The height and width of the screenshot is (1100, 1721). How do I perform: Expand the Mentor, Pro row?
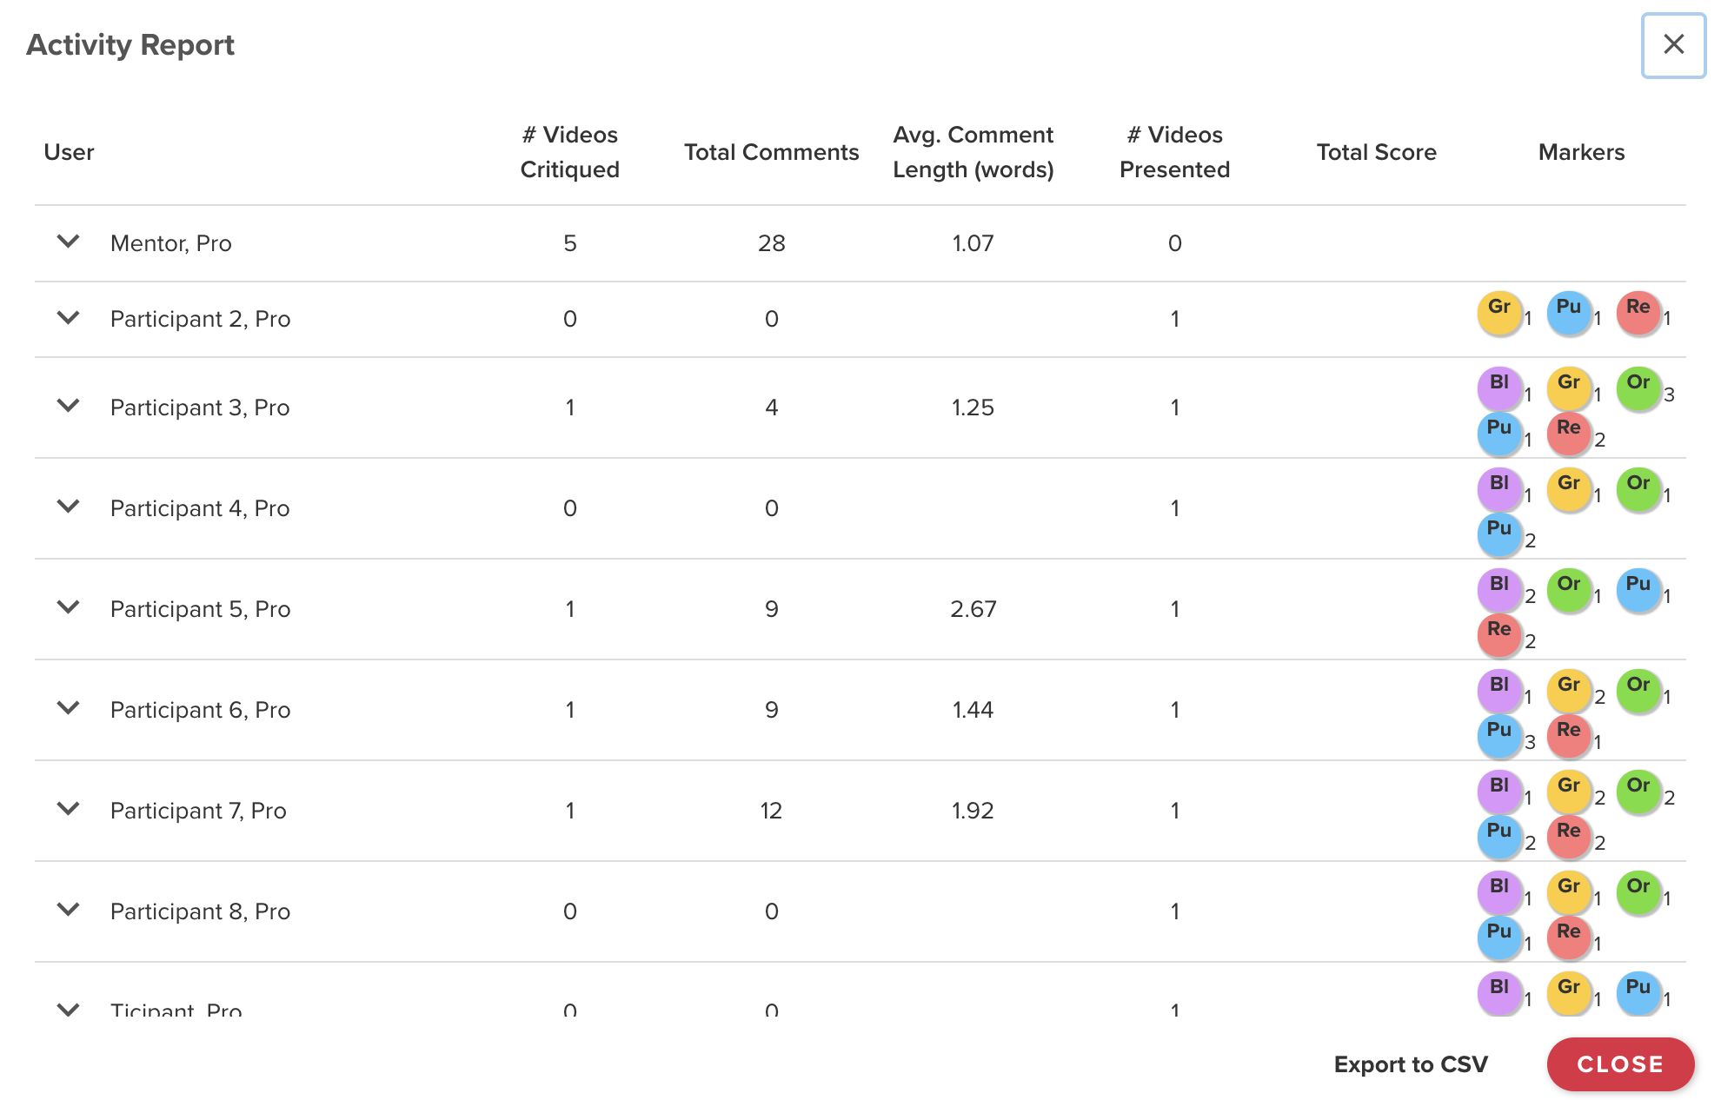(x=68, y=242)
